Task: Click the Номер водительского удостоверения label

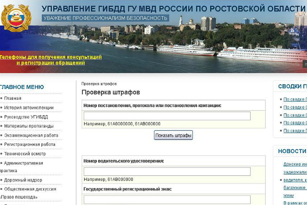Action: tap(124, 161)
